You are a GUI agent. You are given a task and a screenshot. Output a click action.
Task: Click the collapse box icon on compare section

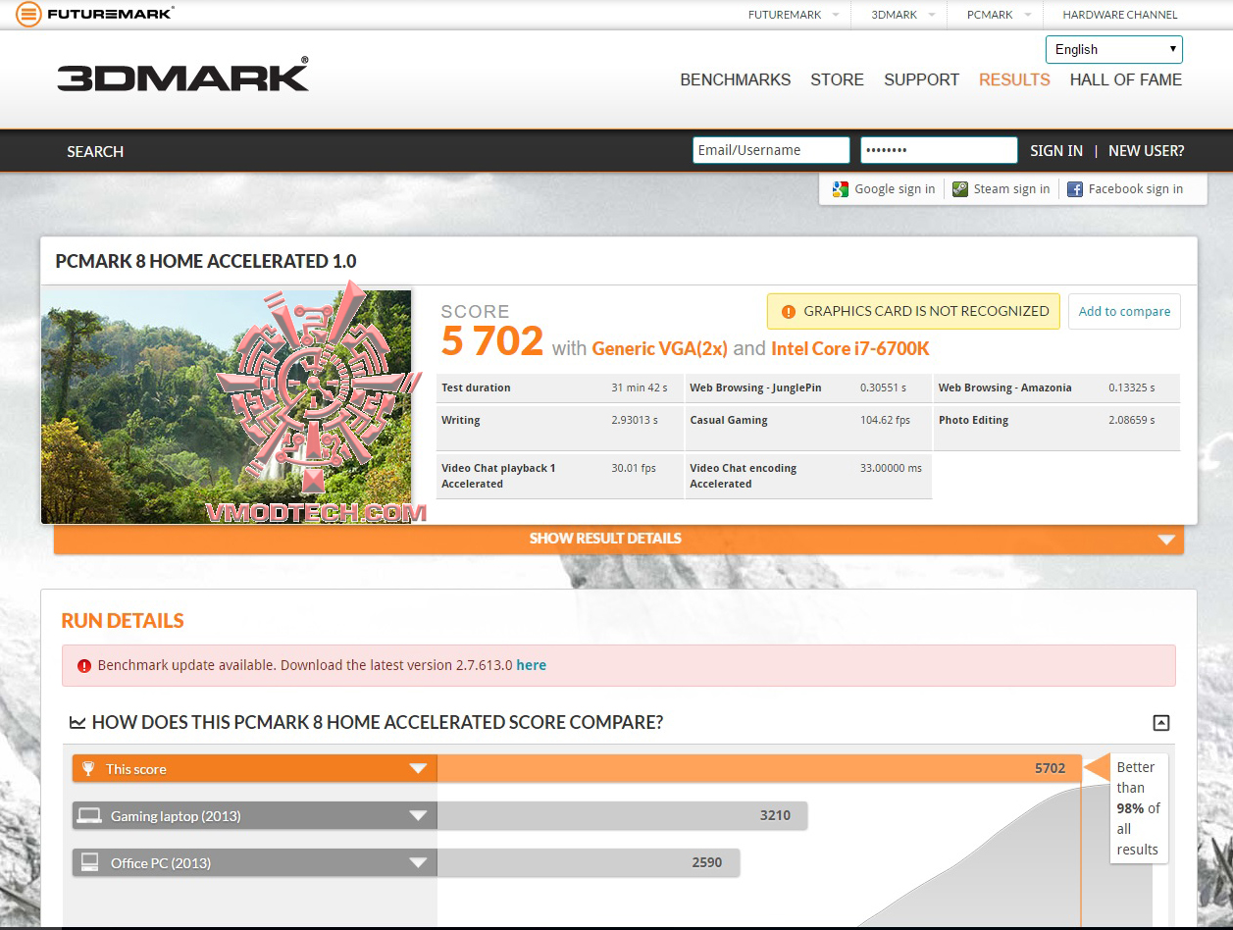[1160, 722]
